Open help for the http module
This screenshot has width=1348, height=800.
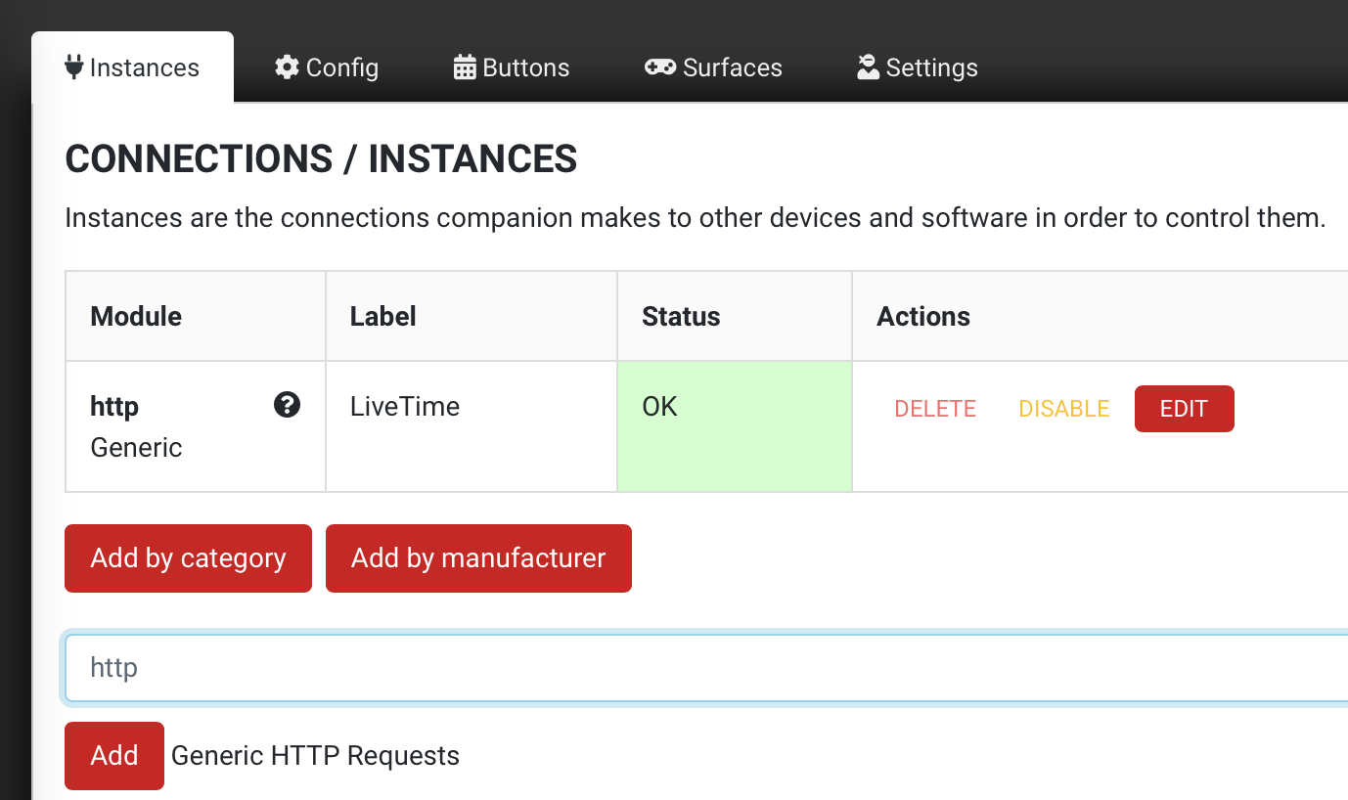tap(287, 405)
